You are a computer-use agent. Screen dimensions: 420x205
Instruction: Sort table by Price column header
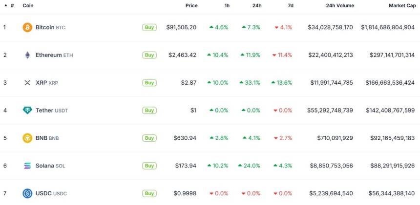point(191,6)
